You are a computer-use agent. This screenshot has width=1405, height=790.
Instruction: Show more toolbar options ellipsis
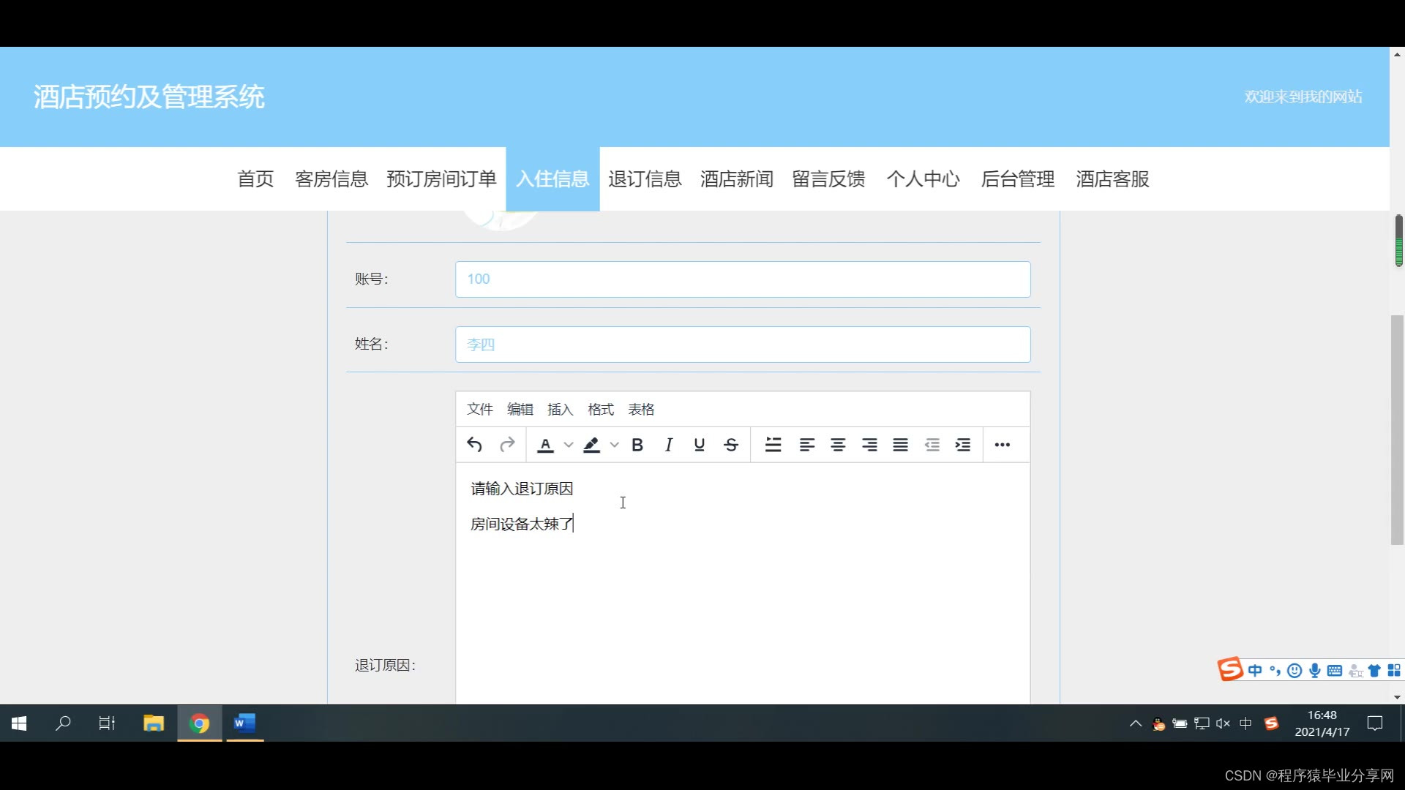point(1002,445)
